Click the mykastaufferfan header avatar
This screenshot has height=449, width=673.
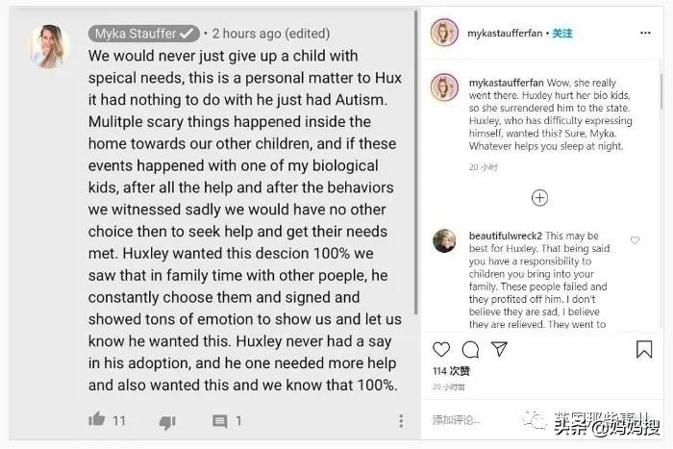coord(444,32)
